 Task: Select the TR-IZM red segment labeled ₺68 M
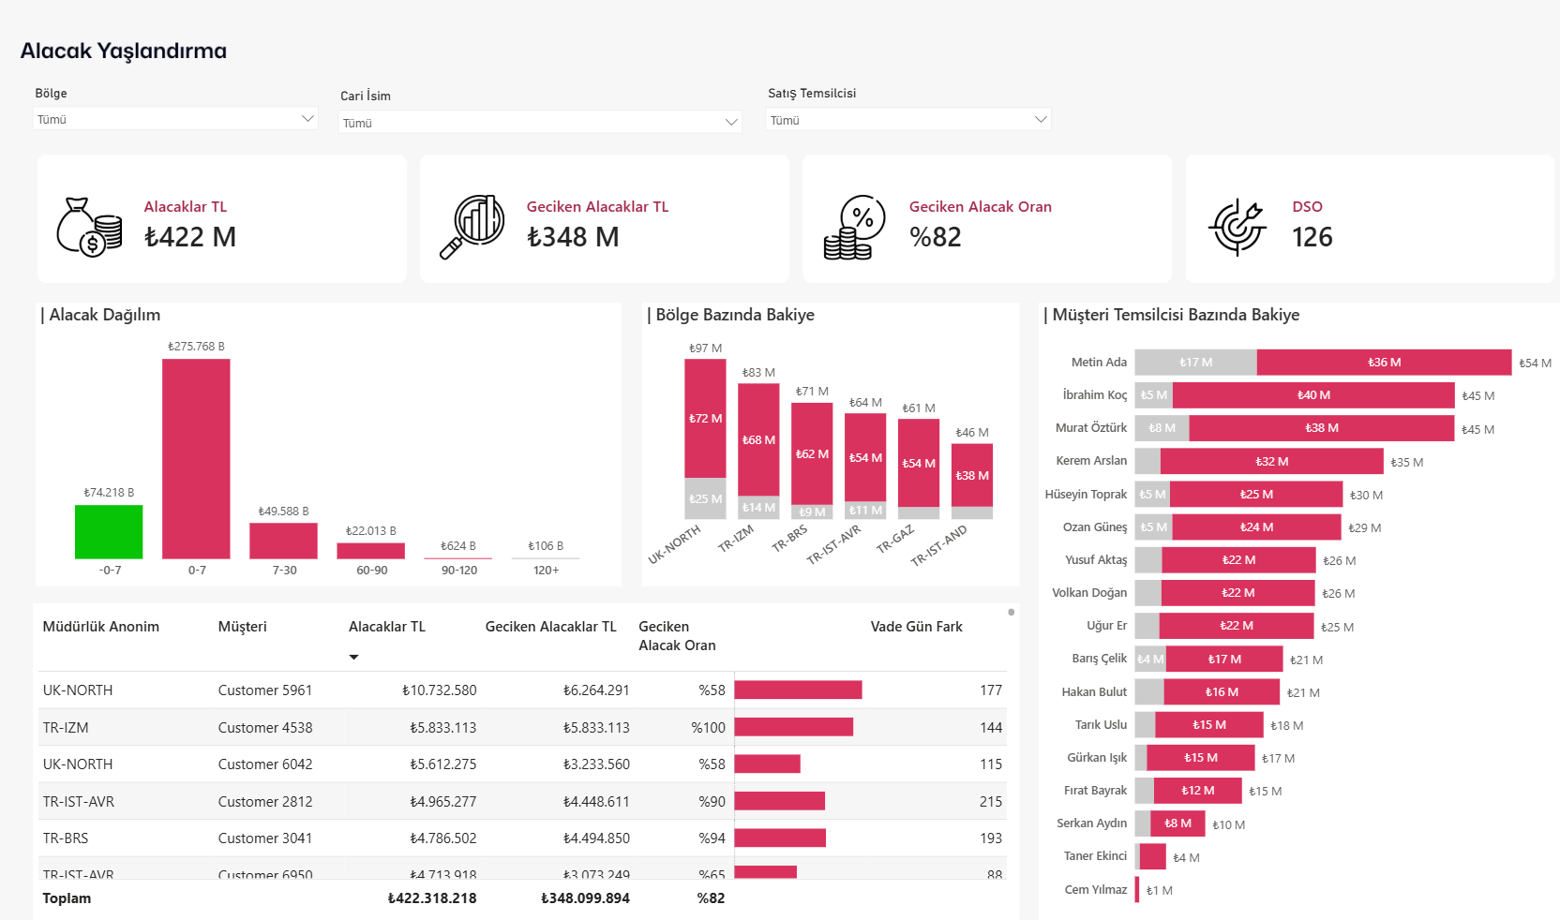coord(758,439)
